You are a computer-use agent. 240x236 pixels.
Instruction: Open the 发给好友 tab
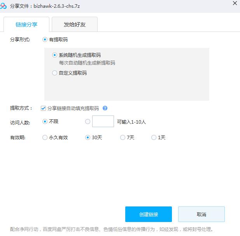click(75, 24)
